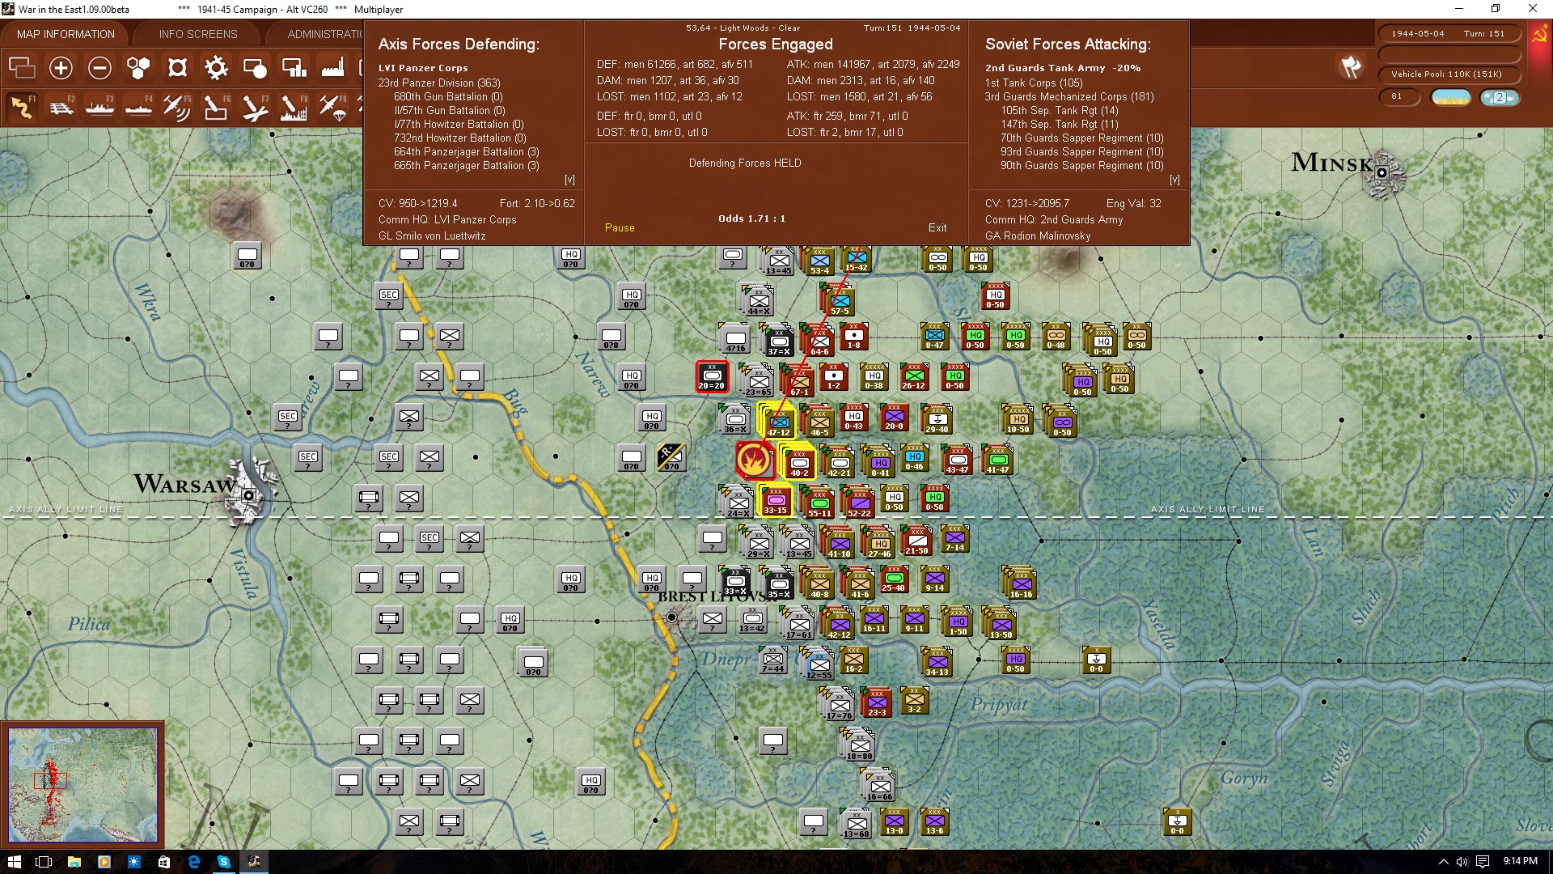This screenshot has height=874, width=1553.
Task: Open 1st Tank Corps unit details
Action: [x=1034, y=83]
